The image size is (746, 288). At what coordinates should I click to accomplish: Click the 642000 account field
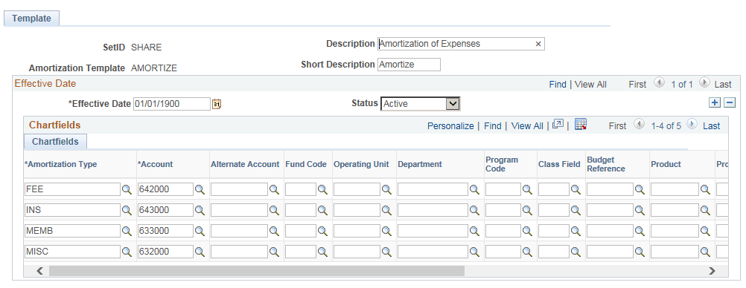tap(165, 189)
